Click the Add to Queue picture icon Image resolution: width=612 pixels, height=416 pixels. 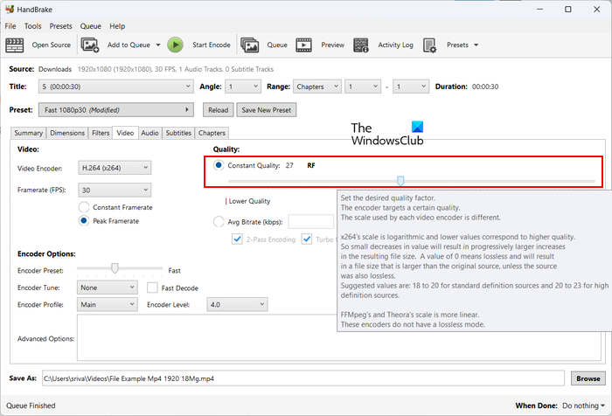90,45
